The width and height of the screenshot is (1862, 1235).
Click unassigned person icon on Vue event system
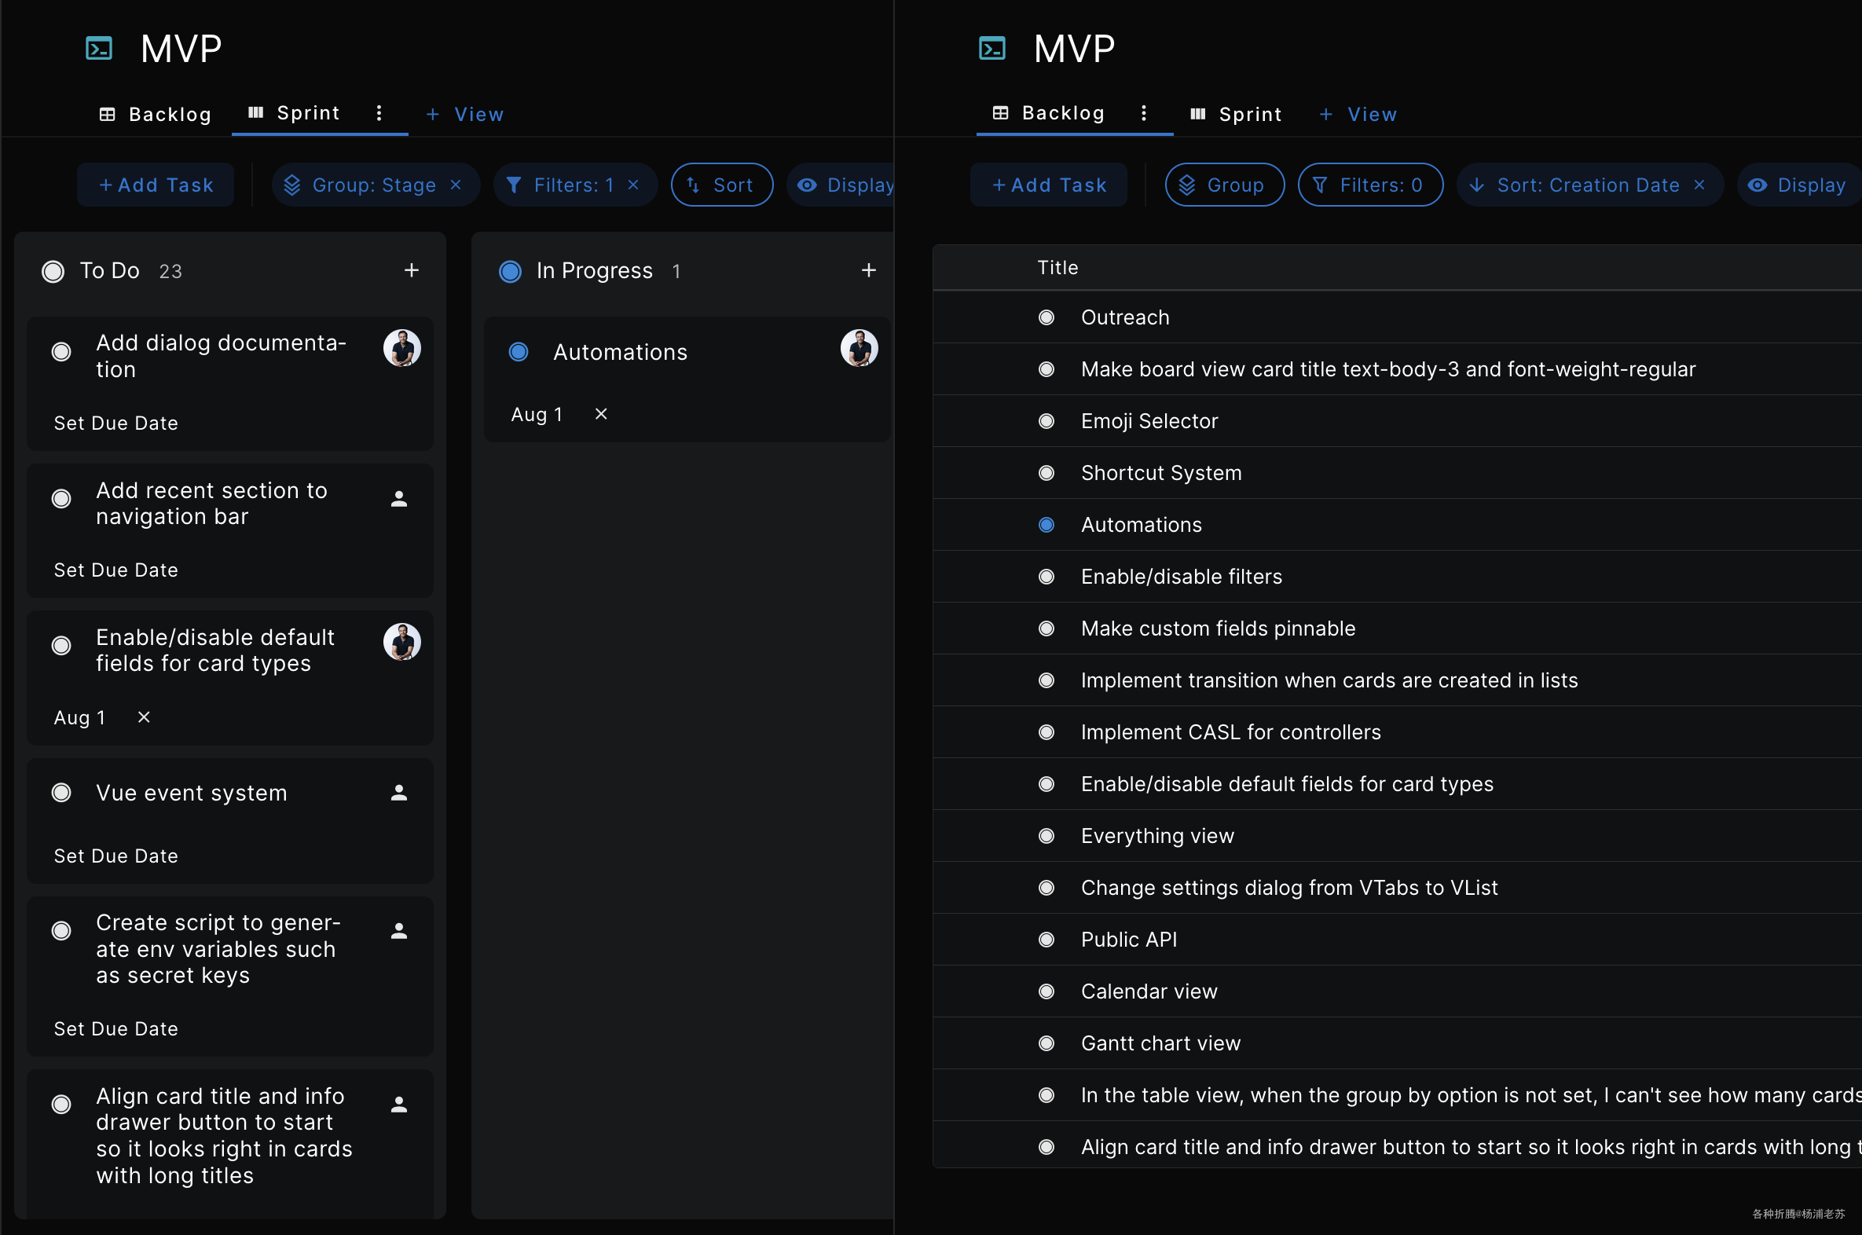click(399, 793)
